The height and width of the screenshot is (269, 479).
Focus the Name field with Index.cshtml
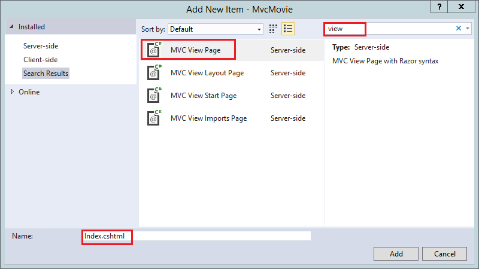coord(197,236)
